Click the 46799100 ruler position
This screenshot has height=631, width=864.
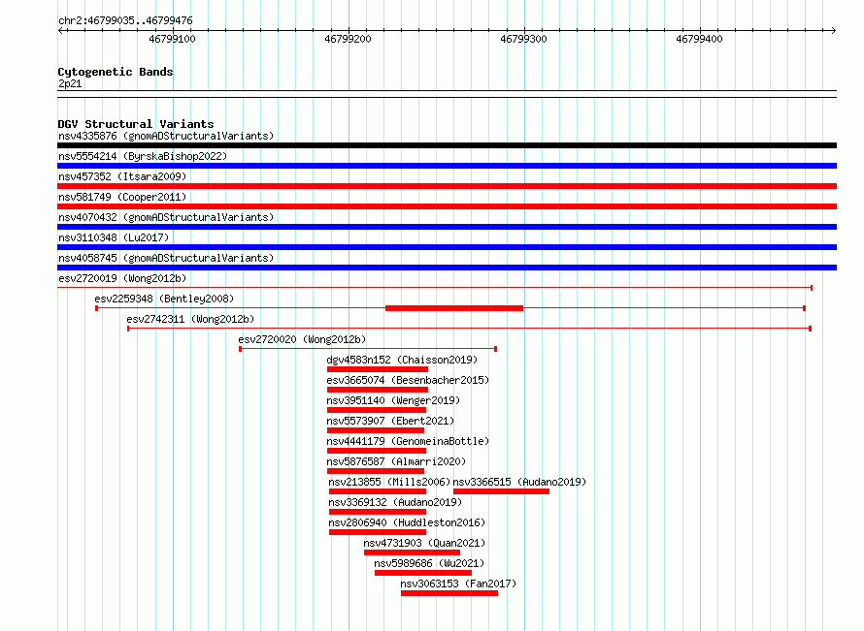click(x=172, y=39)
